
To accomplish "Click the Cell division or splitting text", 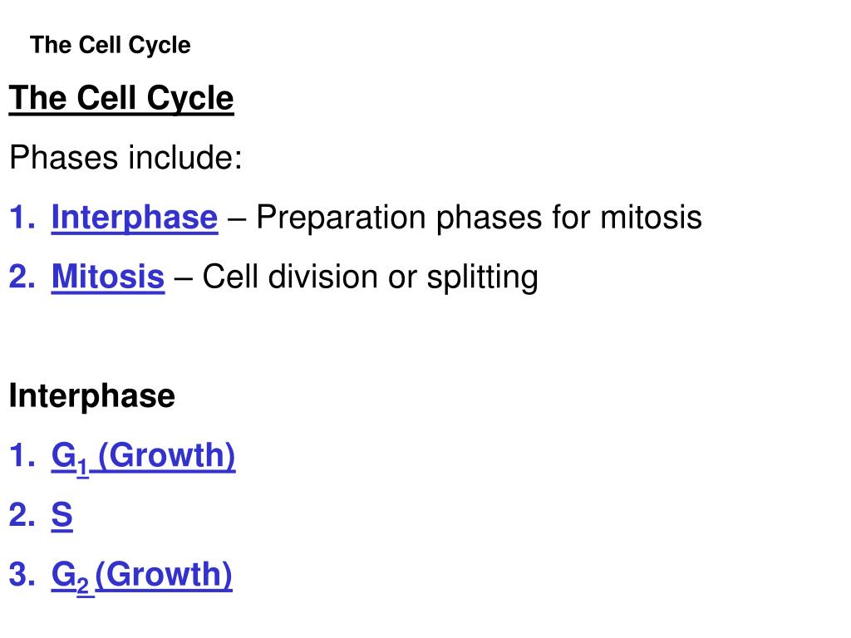I will pyautogui.click(x=370, y=277).
